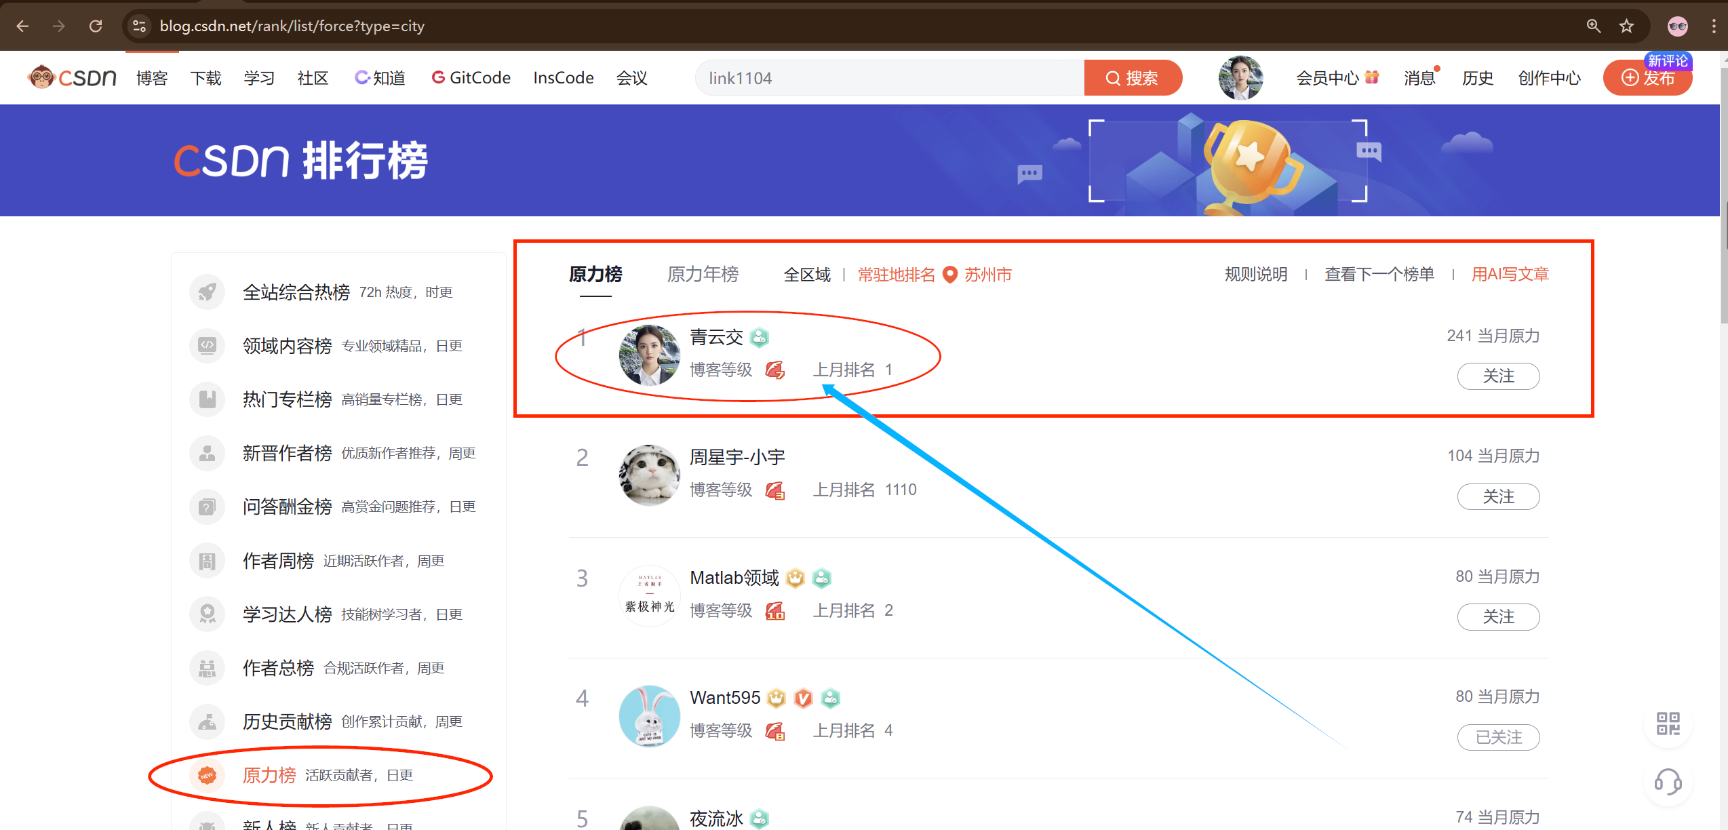Open 消息 notifications
Viewport: 1728px width, 830px height.
(x=1420, y=78)
